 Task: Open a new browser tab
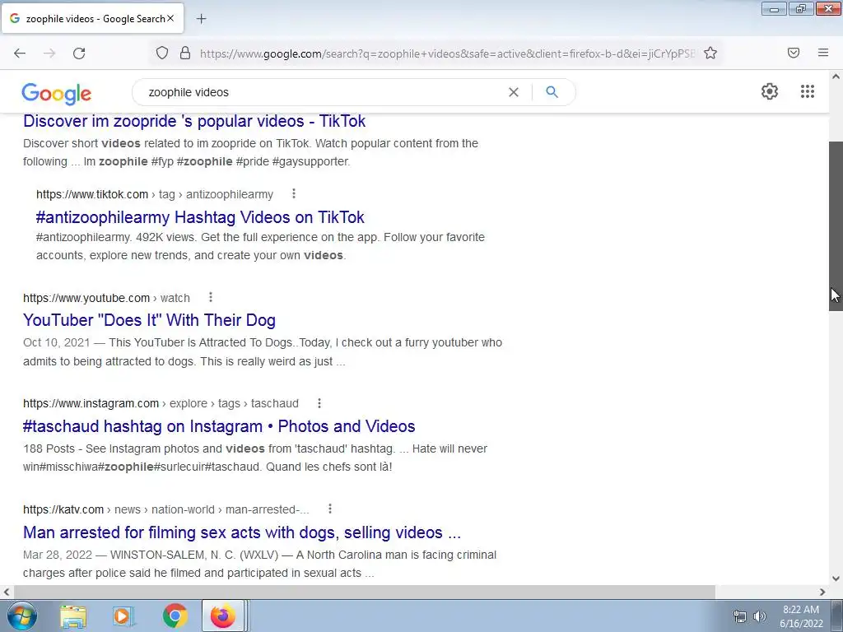[201, 19]
